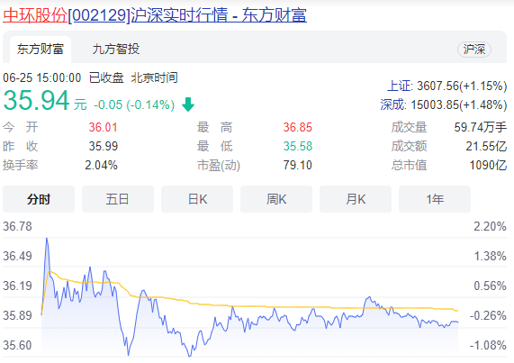Click the 36.19 price axis label
Image resolution: width=514 pixels, height=363 pixels.
17,286
